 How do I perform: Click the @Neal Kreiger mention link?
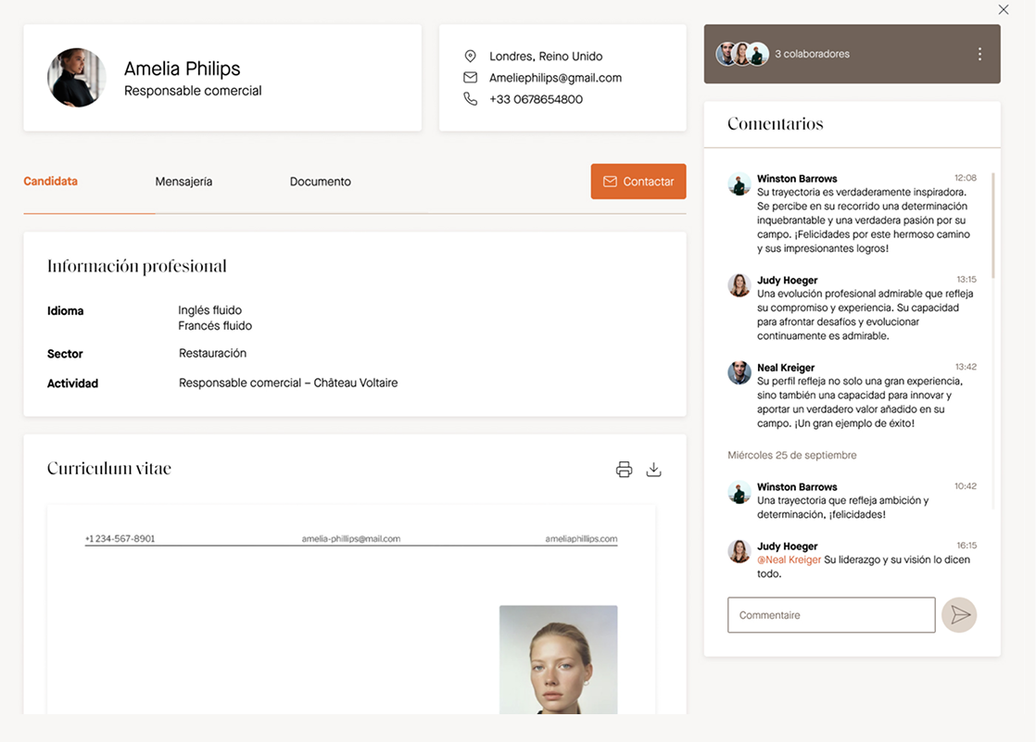tap(789, 560)
